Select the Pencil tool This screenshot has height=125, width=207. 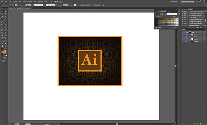click(x=6, y=22)
